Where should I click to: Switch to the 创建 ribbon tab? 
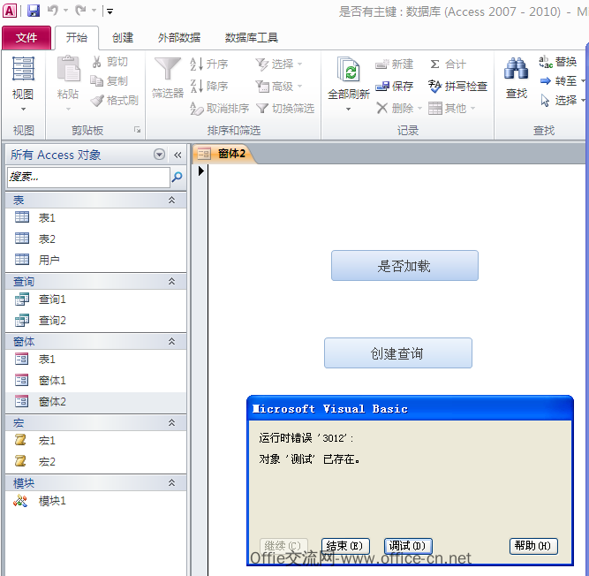click(123, 38)
